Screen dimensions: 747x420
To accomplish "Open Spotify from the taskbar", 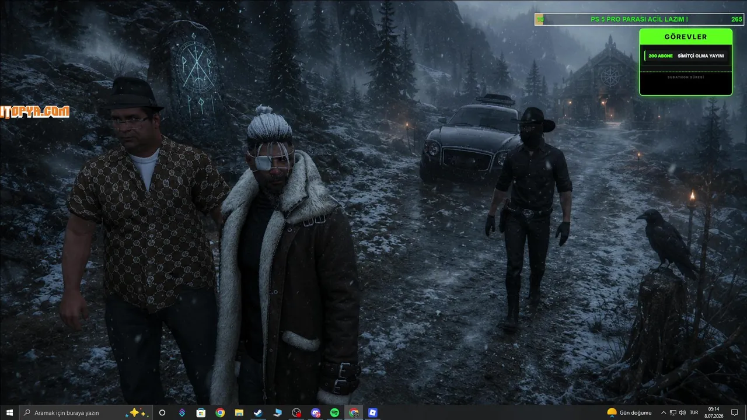I will click(334, 412).
